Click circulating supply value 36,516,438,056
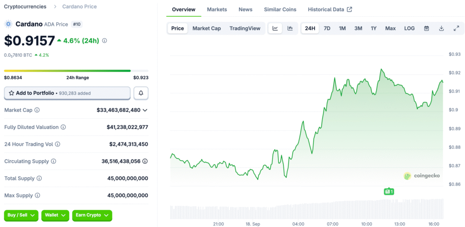This screenshot has height=227, width=465. point(121,161)
